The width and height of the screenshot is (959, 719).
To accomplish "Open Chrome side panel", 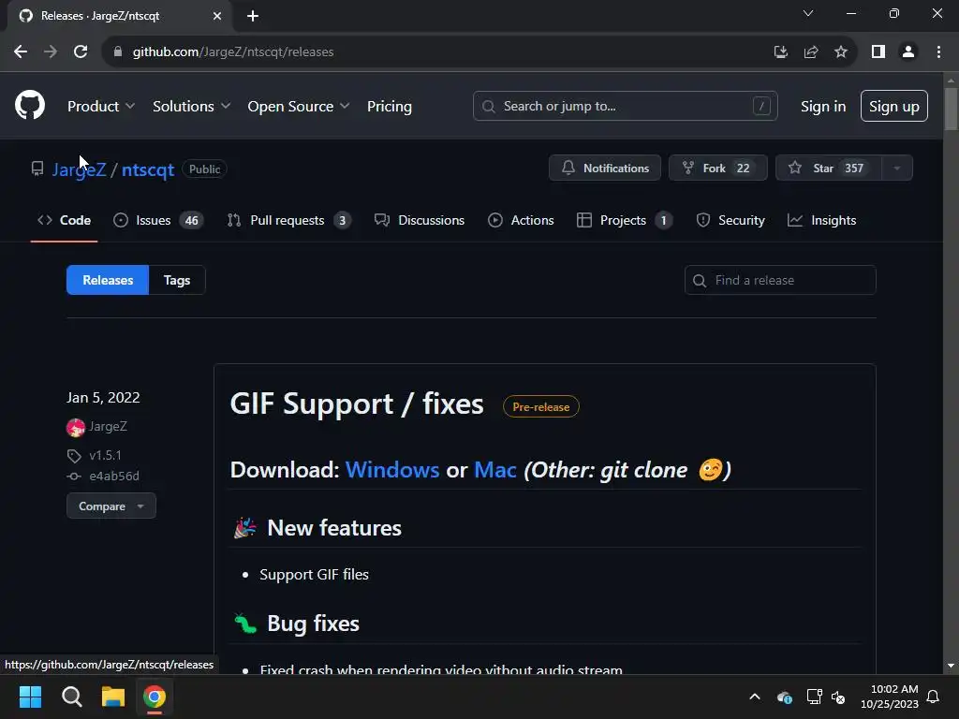I will 878,52.
